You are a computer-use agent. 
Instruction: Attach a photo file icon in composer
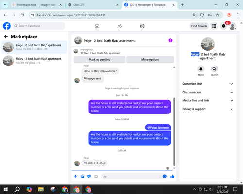(x=83, y=176)
